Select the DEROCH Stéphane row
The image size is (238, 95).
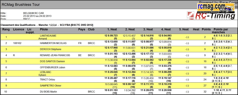click(119, 49)
